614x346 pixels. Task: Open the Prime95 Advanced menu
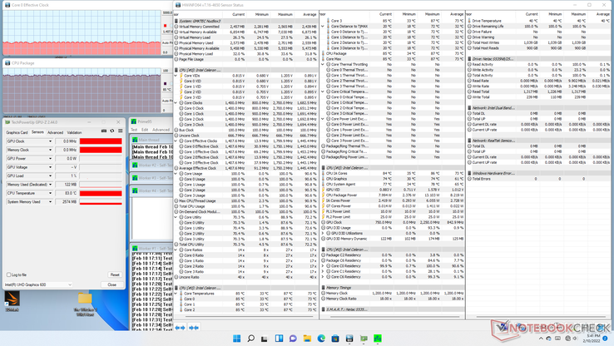(161, 130)
